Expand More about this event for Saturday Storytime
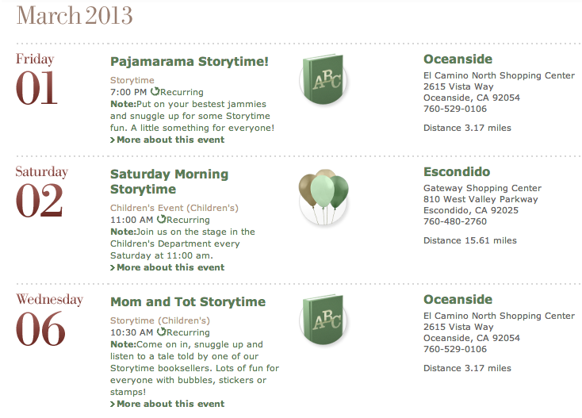Screen dimensions: 582x418 point(170,267)
